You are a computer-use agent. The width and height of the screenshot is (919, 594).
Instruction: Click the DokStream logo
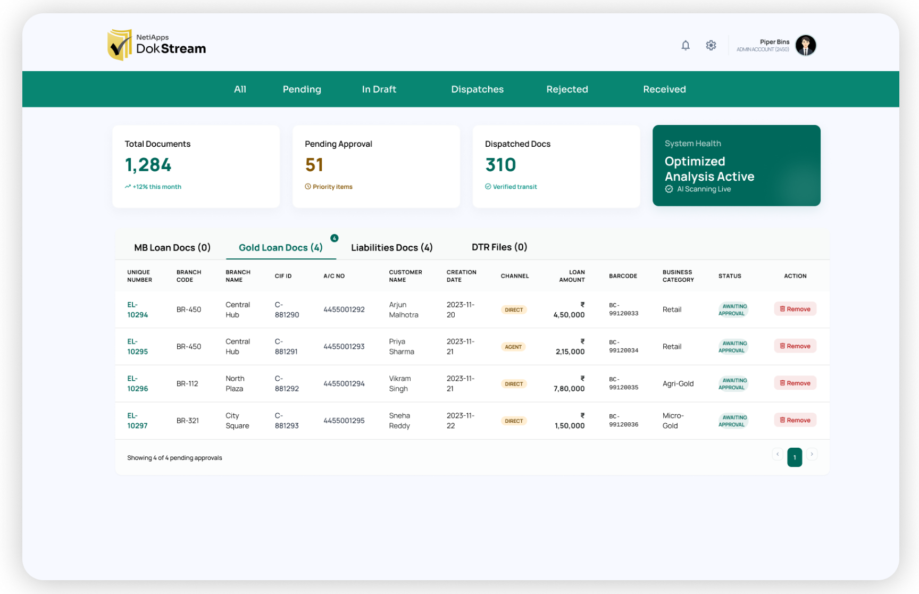[156, 45]
